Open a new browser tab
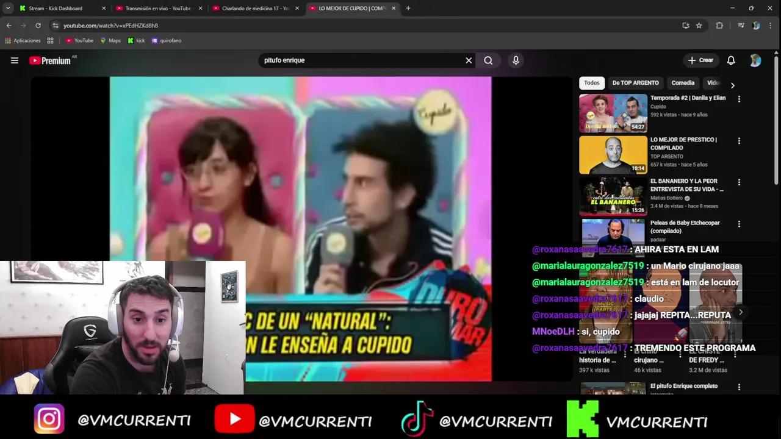Screen dimensions: 781x439 click(x=408, y=9)
